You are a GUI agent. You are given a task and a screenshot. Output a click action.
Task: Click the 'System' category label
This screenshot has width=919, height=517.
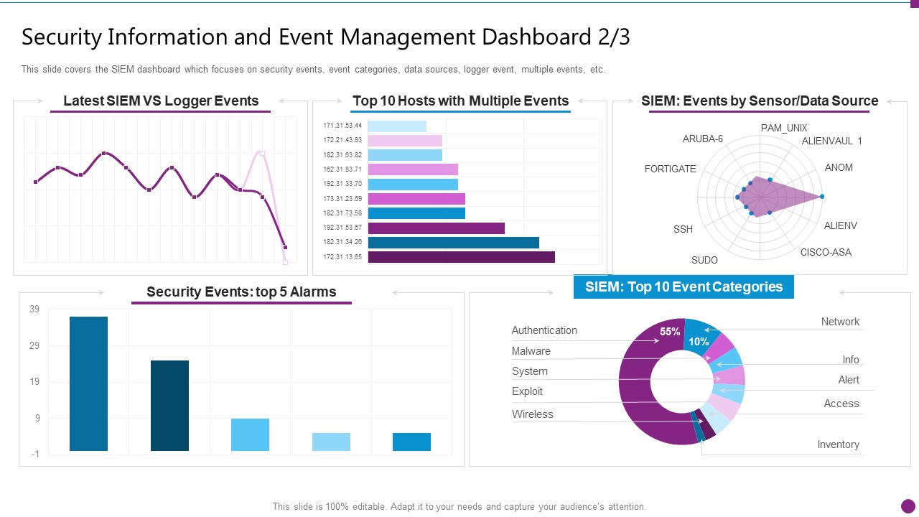coord(530,371)
